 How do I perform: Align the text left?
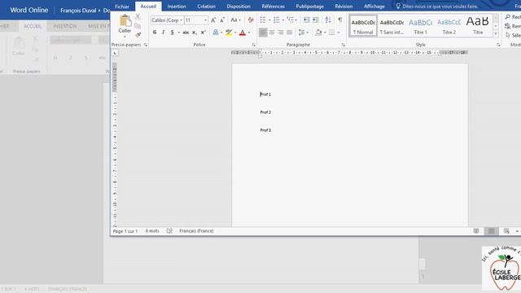pos(263,33)
